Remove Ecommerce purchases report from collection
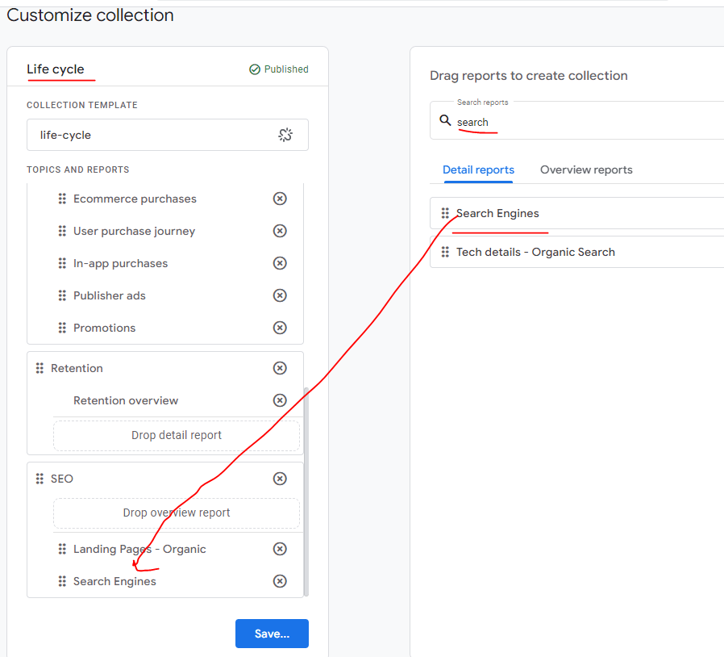 [x=280, y=199]
